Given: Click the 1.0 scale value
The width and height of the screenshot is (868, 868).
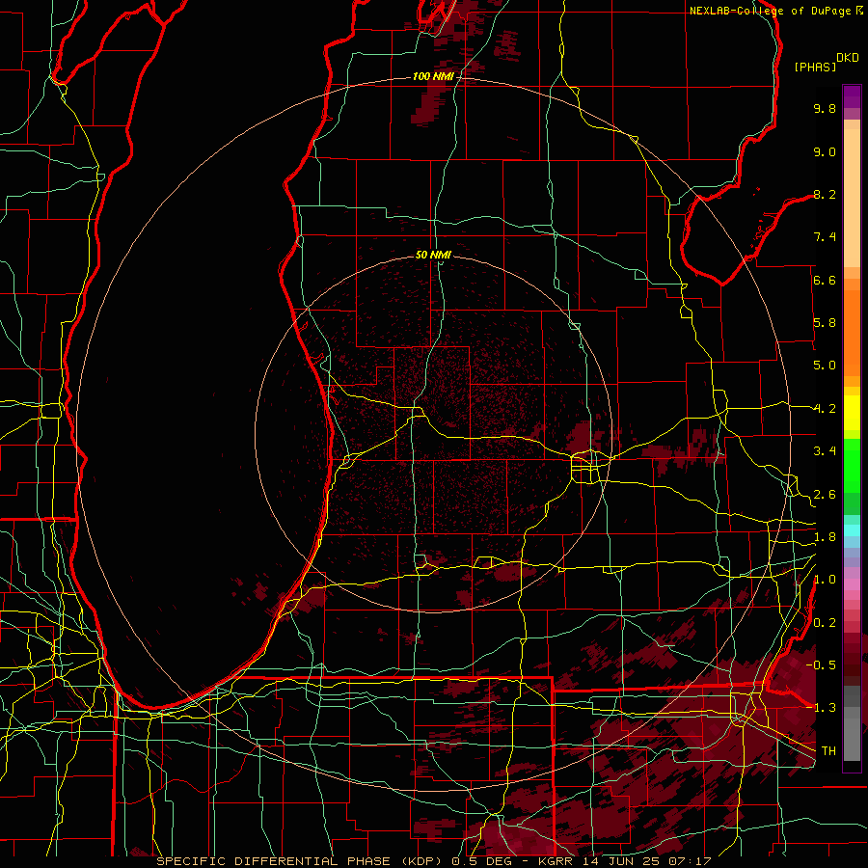Looking at the screenshot, I should [x=825, y=580].
